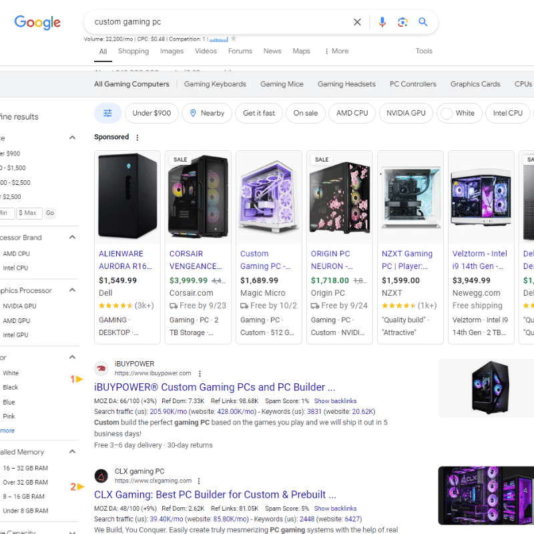Filter by Intel CPU in sidebar

pyautogui.click(x=15, y=268)
